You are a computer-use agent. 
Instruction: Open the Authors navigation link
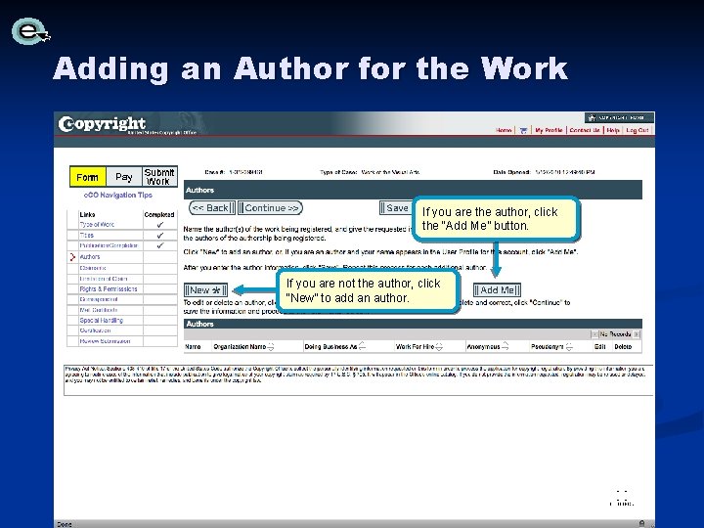coord(90,257)
